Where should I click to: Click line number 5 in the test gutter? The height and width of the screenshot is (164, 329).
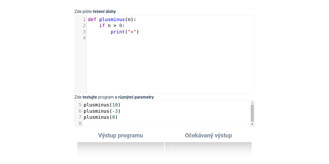(x=80, y=105)
